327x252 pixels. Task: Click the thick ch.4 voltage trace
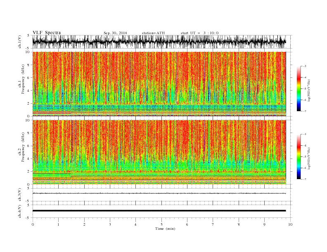tap(159, 211)
